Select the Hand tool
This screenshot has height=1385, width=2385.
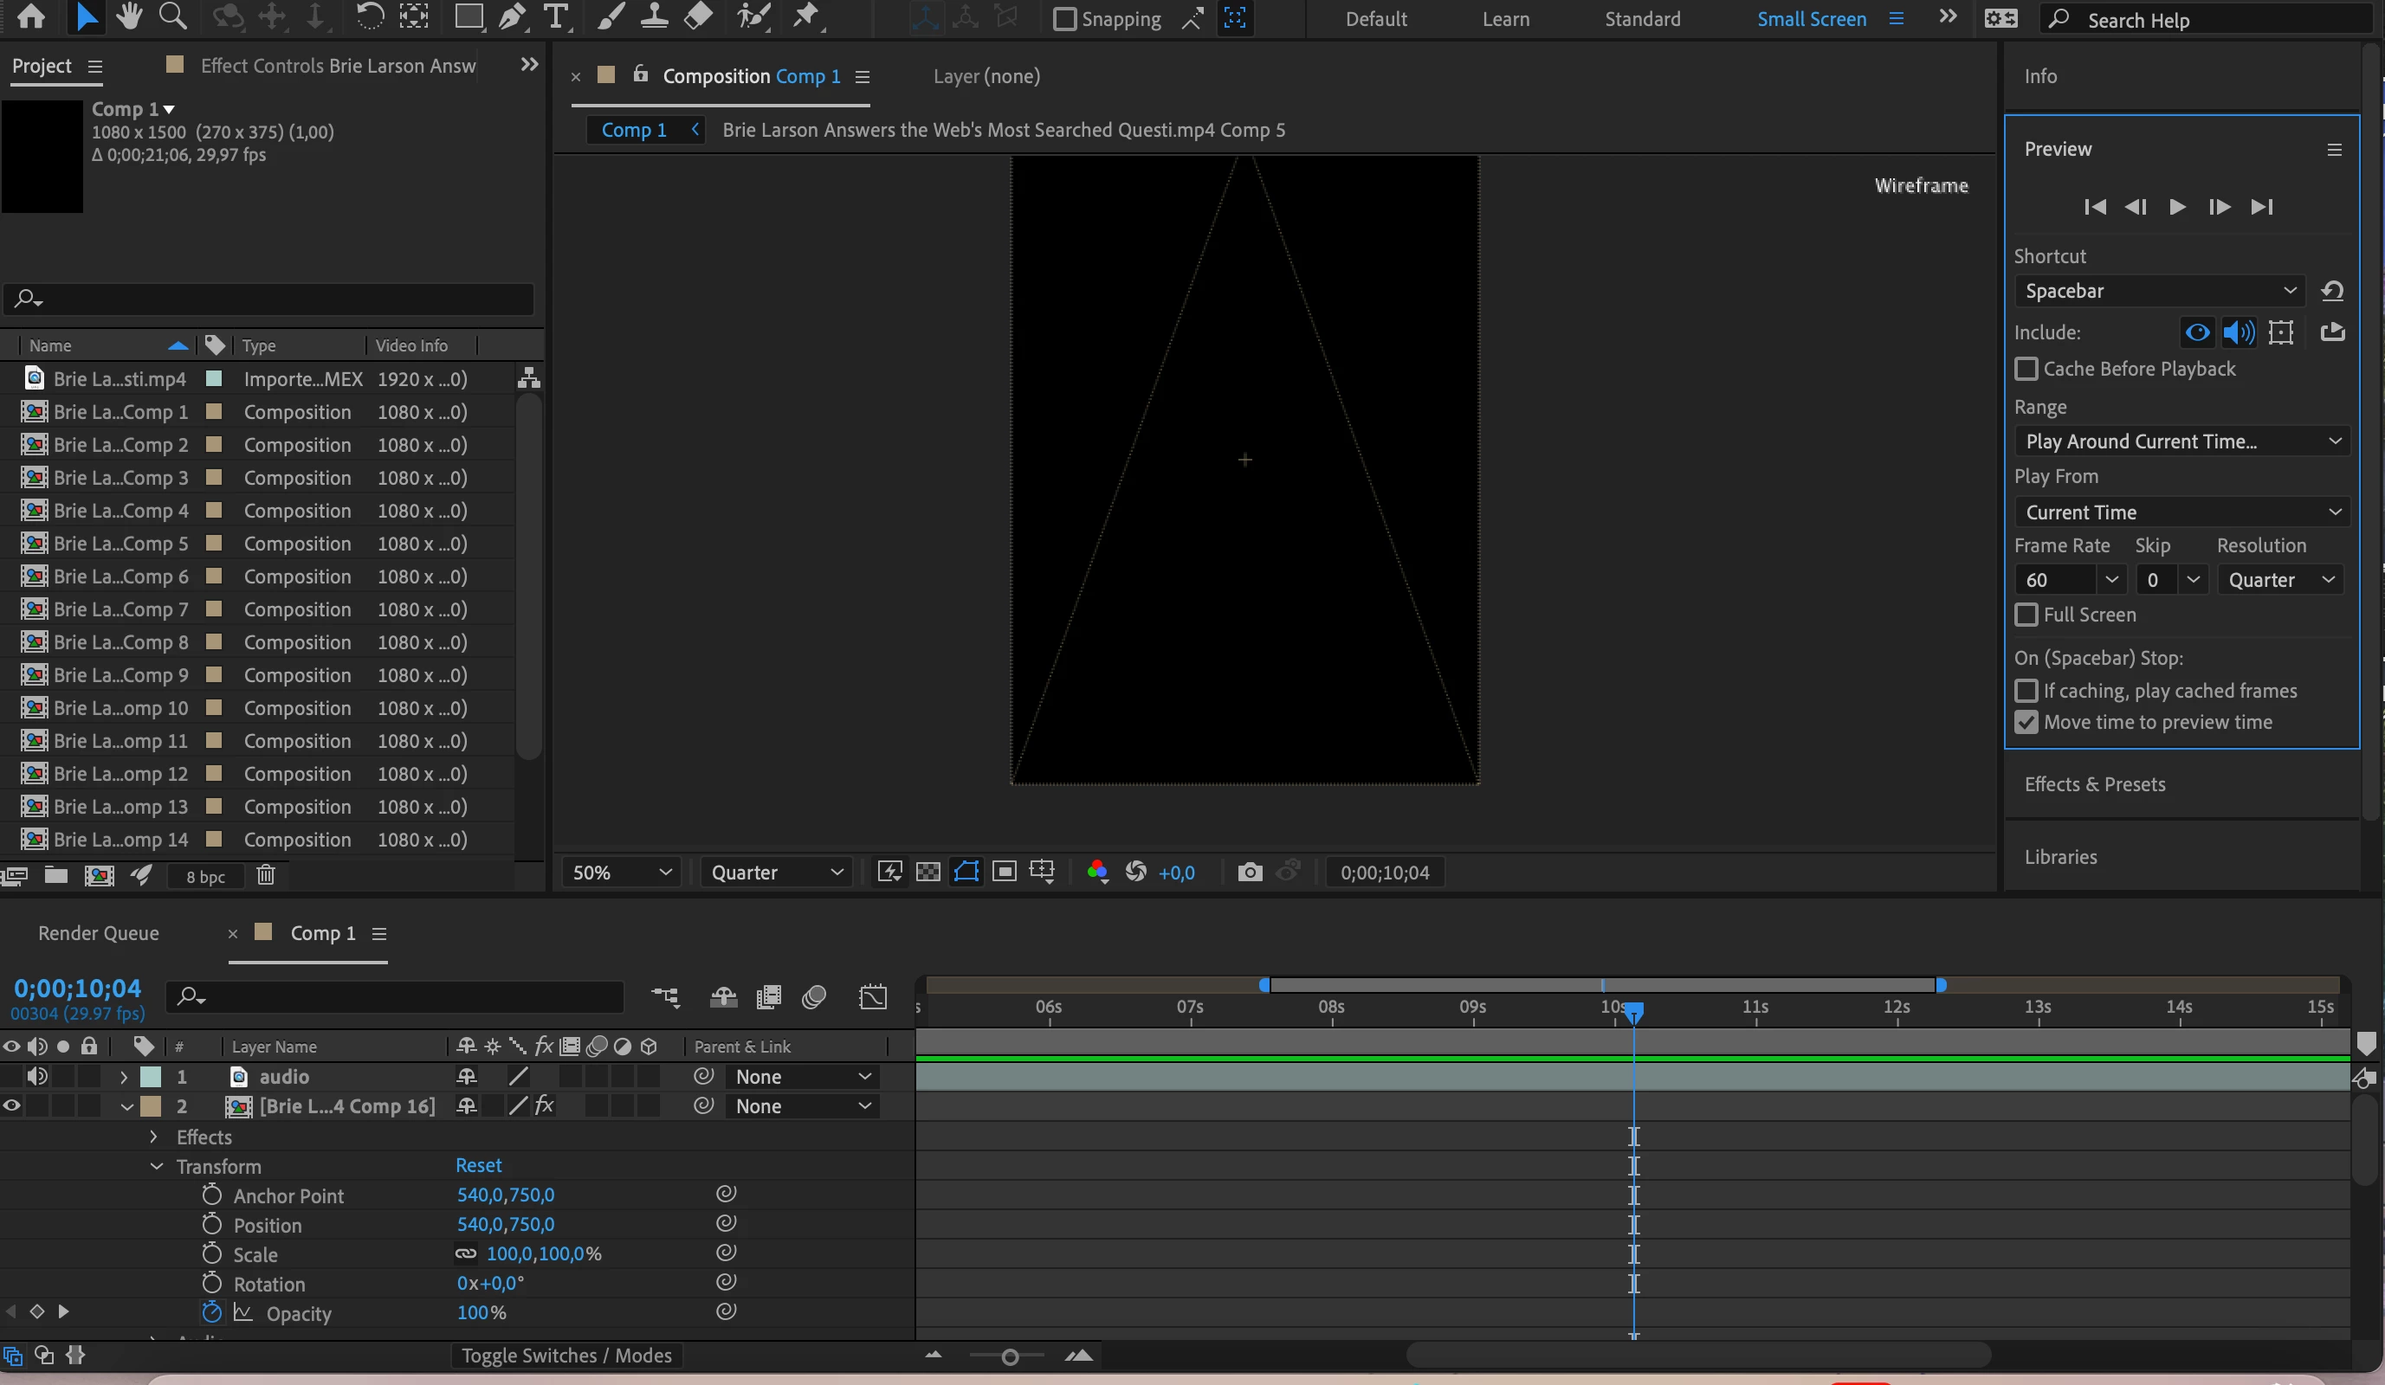coord(129,16)
